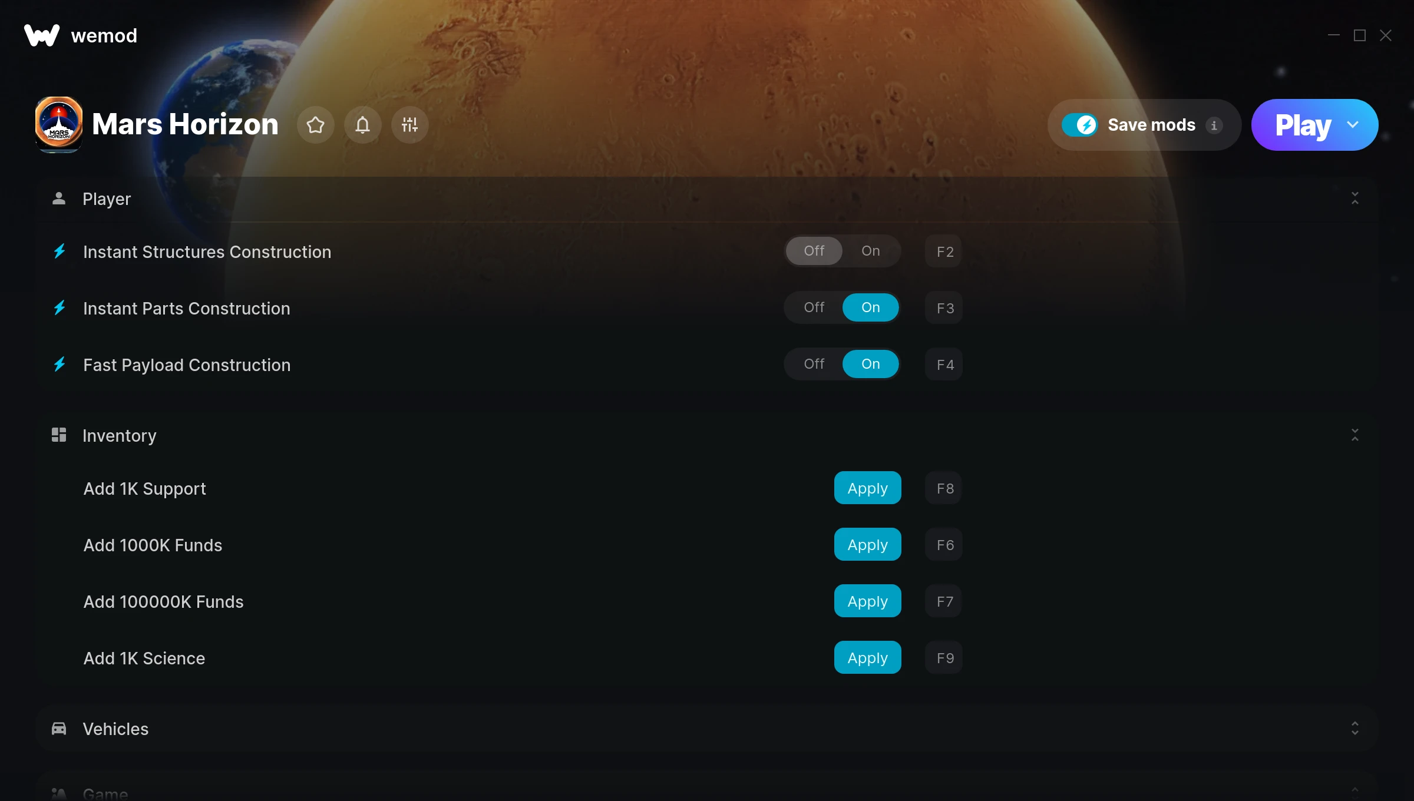Expand the Vehicles section
This screenshot has width=1414, height=801.
(1354, 729)
